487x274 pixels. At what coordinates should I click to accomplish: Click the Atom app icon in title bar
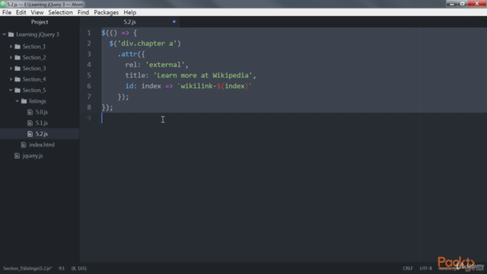point(3,5)
